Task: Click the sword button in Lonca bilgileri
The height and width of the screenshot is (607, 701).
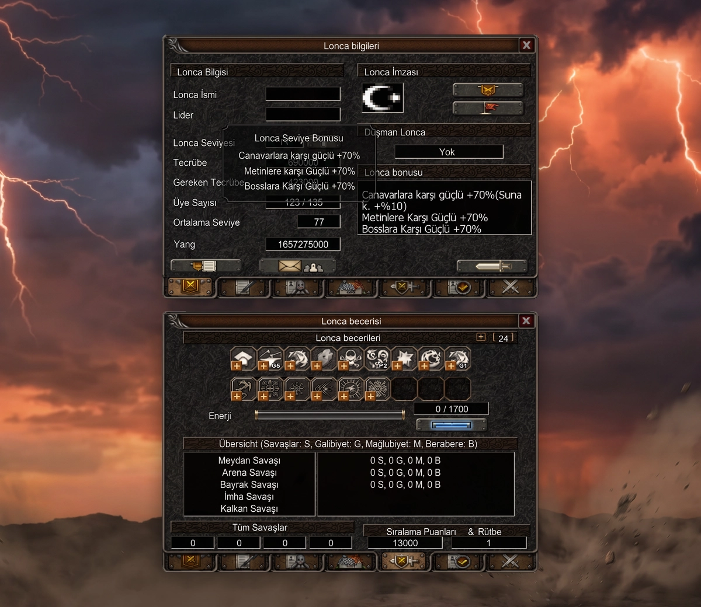Action: [x=492, y=266]
